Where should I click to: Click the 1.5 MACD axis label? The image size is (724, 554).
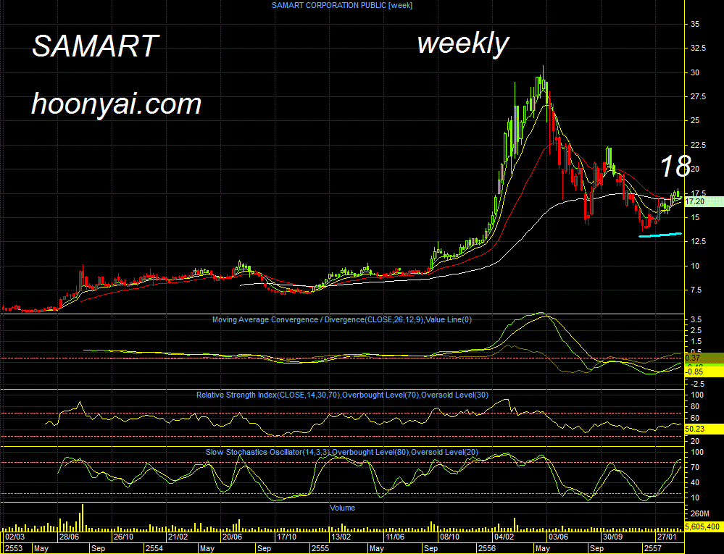click(x=696, y=341)
